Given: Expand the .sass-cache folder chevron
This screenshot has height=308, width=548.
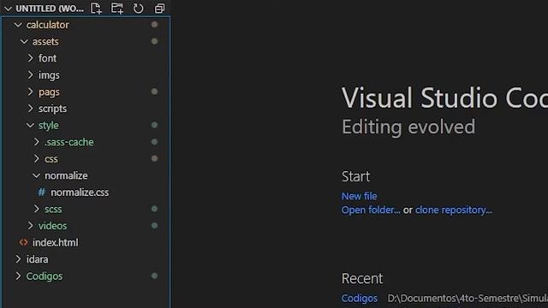Looking at the screenshot, I should pos(37,142).
